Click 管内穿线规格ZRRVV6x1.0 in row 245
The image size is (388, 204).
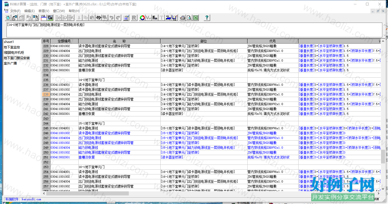click(265, 128)
